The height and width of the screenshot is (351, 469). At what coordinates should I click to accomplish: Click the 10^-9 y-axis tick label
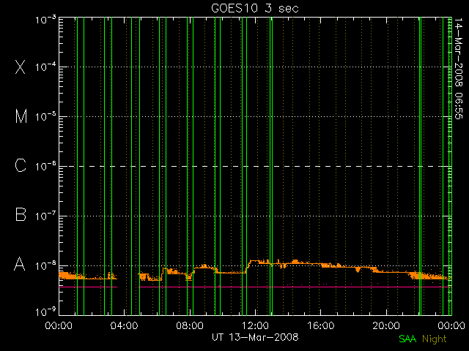pyautogui.click(x=45, y=312)
